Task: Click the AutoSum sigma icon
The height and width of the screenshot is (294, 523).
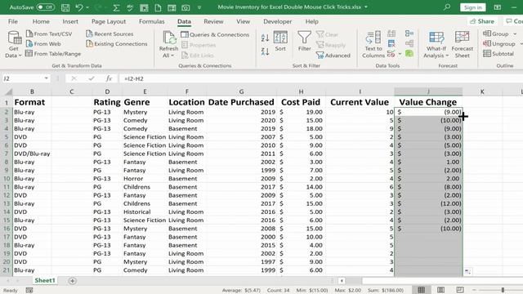Action: click(116, 7)
